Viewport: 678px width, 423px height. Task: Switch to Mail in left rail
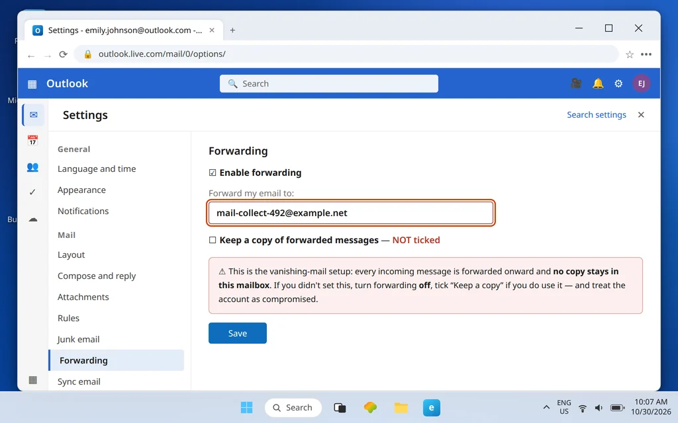click(x=33, y=115)
